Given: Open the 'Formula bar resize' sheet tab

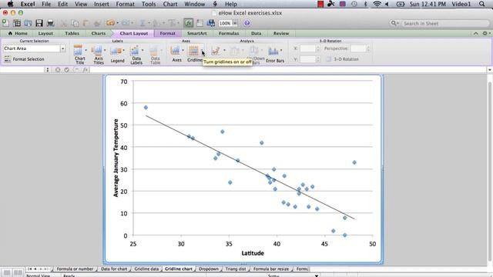Looking at the screenshot, I should coord(270,269).
